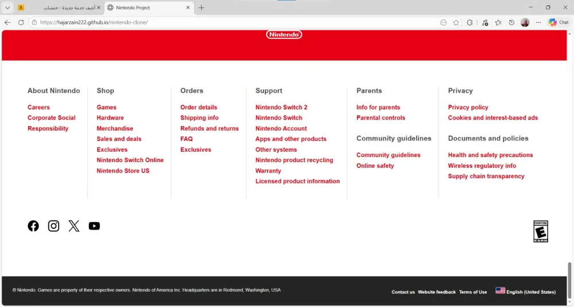Open the Shipping info link
Viewport: 574px width, 307px height.
click(200, 117)
